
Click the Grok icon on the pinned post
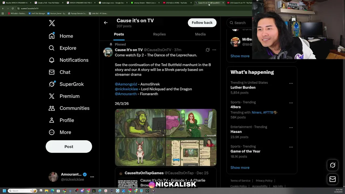pyautogui.click(x=208, y=50)
